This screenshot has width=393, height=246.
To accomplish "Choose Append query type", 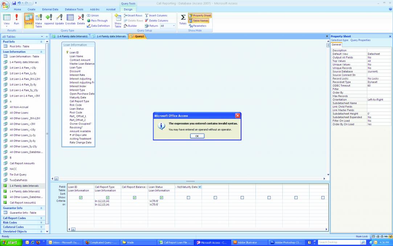I will tap(49, 20).
